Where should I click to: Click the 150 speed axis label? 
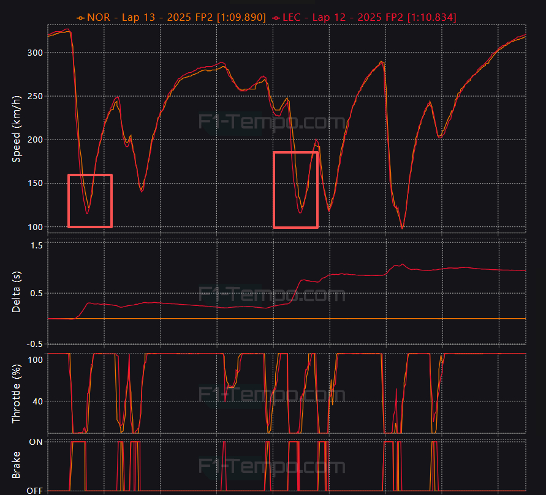point(35,183)
